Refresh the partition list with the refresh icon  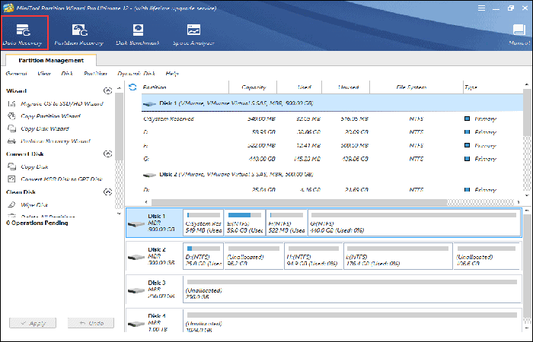133,87
